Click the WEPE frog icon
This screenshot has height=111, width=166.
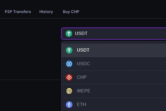pos(69,91)
